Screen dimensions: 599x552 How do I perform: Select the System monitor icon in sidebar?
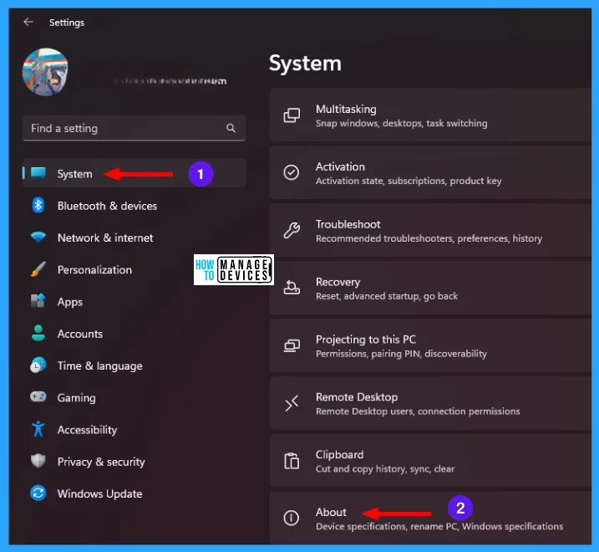tap(38, 173)
